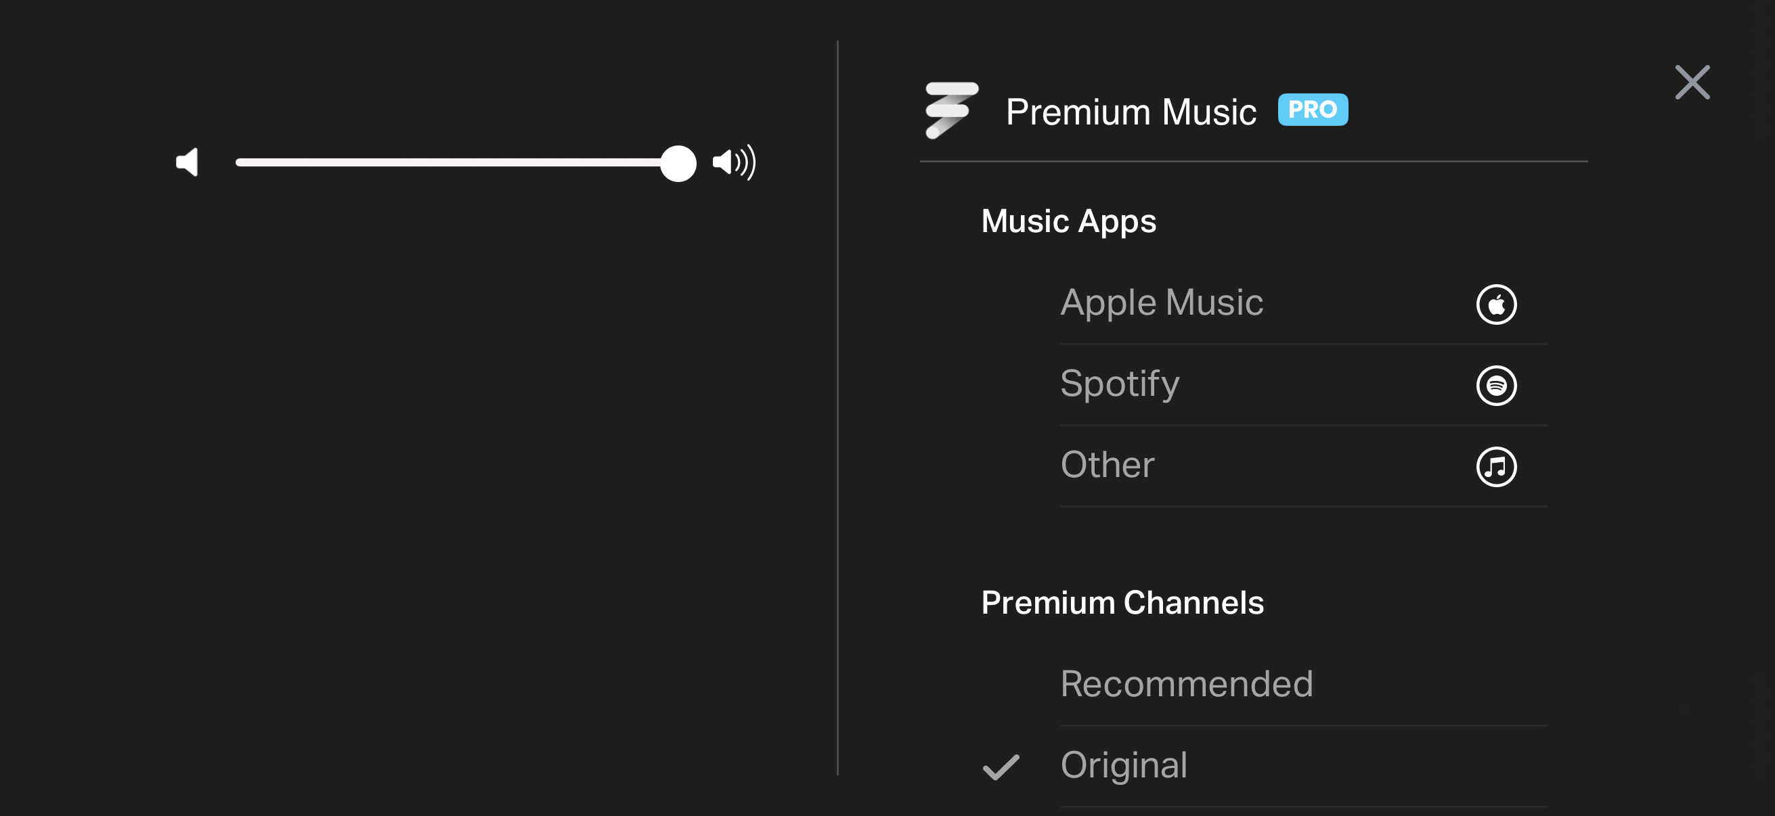Click the Premium Music title
This screenshot has width=1775, height=816.
tap(1131, 112)
